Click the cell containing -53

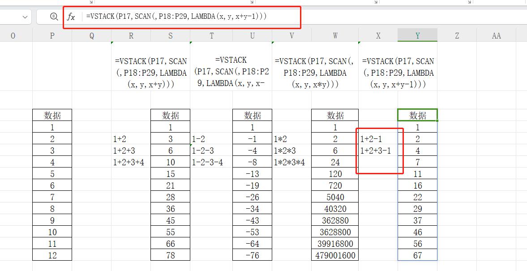point(253,232)
